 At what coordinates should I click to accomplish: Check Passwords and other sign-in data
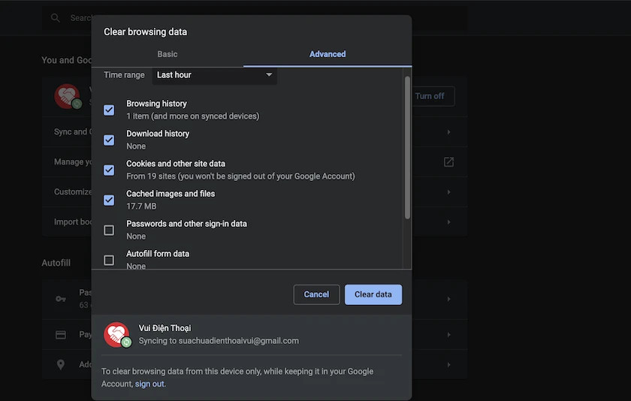(x=109, y=230)
